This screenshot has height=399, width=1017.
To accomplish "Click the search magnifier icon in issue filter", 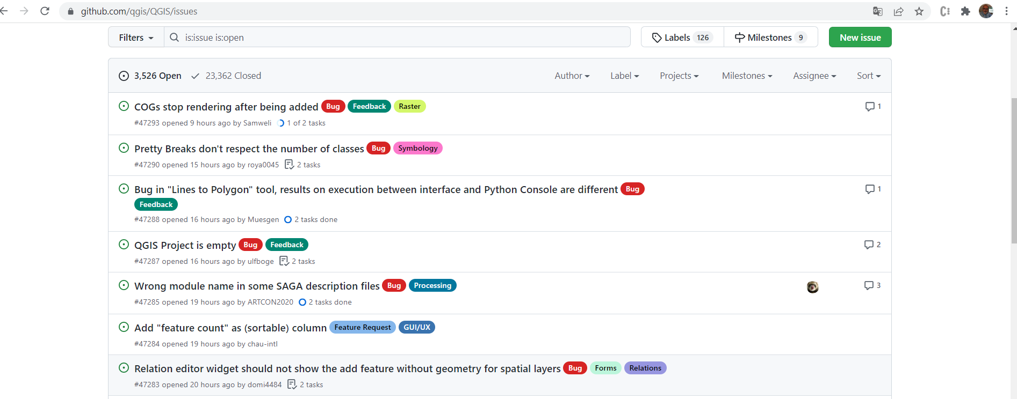I will tap(174, 37).
